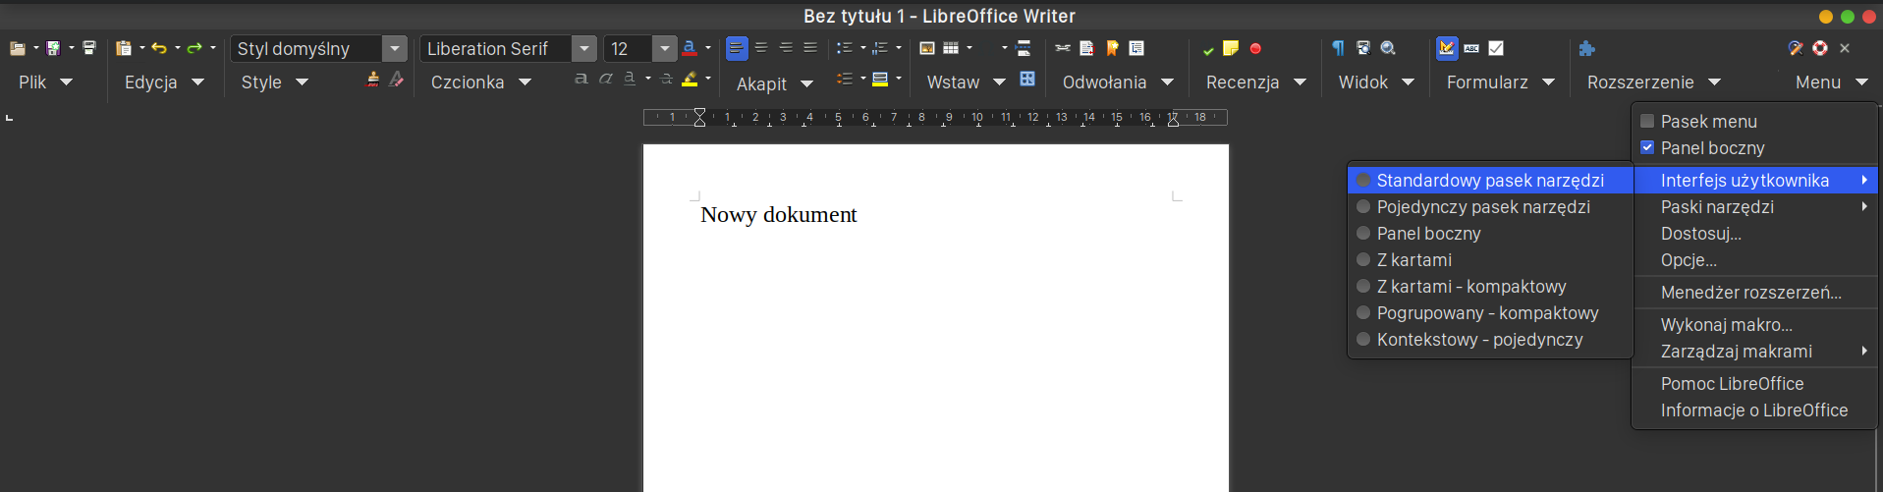Uncheck the Panel boczny checkbox
Screen dimensions: 1883x492
(x=1647, y=148)
